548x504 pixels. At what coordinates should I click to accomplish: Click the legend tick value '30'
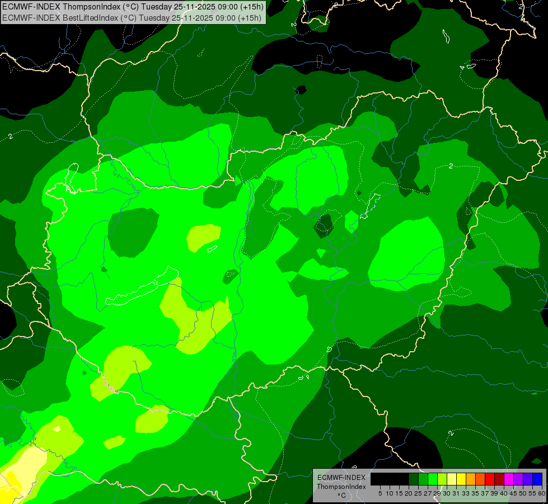pyautogui.click(x=447, y=493)
